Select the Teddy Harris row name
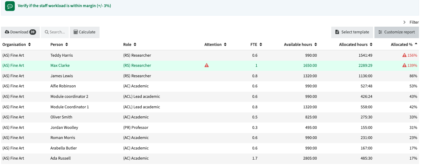 click(x=61, y=55)
